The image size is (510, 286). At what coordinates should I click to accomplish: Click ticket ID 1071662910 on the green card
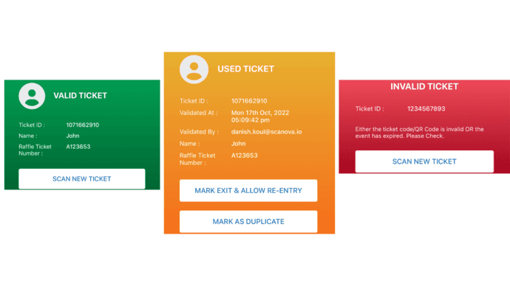point(83,125)
